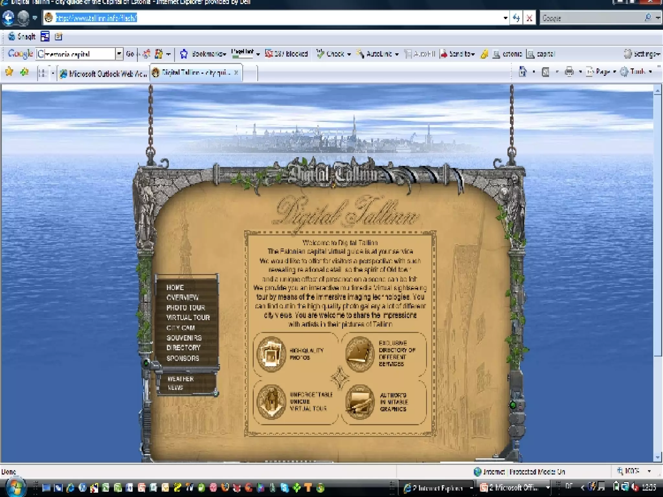Screen dimensions: 663x497
Task: Click the Google toolbar Bookmarks star
Action: click(184, 54)
